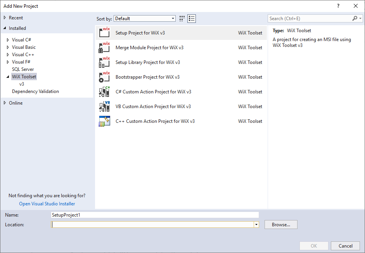Click the search magnifier icon
365x253 pixels.
point(355,18)
